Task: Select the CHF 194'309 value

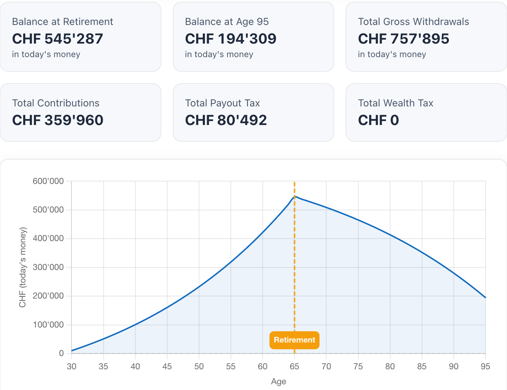Action: 231,39
